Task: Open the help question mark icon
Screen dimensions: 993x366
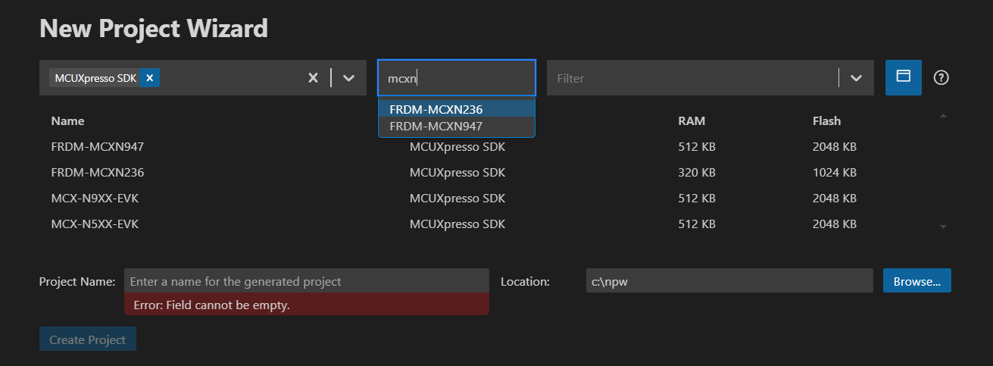Action: [941, 78]
